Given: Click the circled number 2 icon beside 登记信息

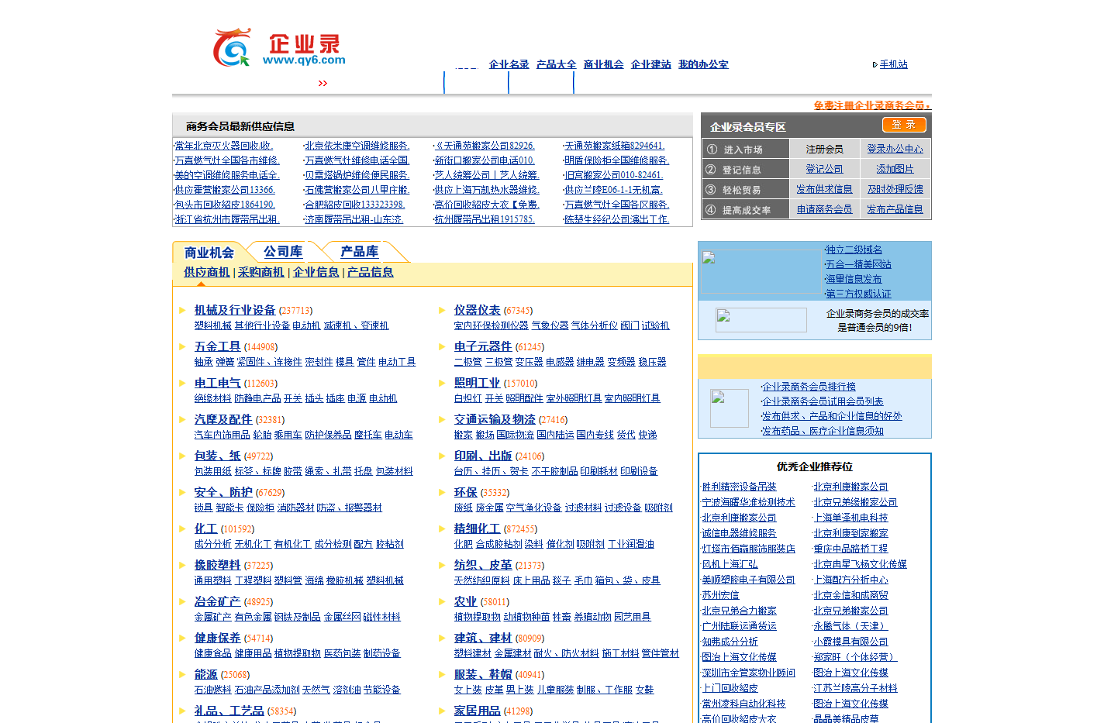Looking at the screenshot, I should 711,169.
